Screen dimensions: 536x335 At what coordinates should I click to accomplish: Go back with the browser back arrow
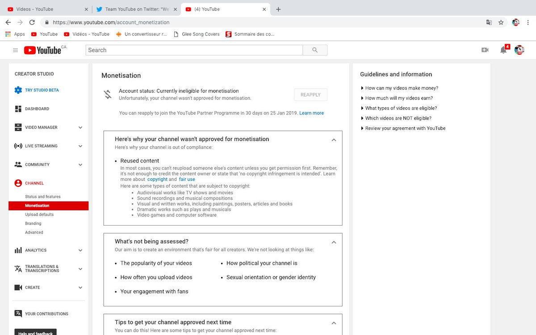pyautogui.click(x=8, y=22)
